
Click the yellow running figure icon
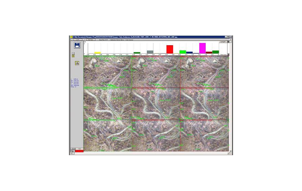77,63
